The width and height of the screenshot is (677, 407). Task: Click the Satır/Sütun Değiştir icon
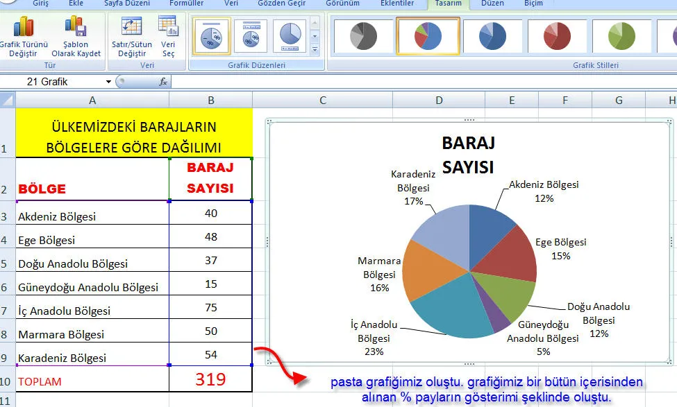131,28
